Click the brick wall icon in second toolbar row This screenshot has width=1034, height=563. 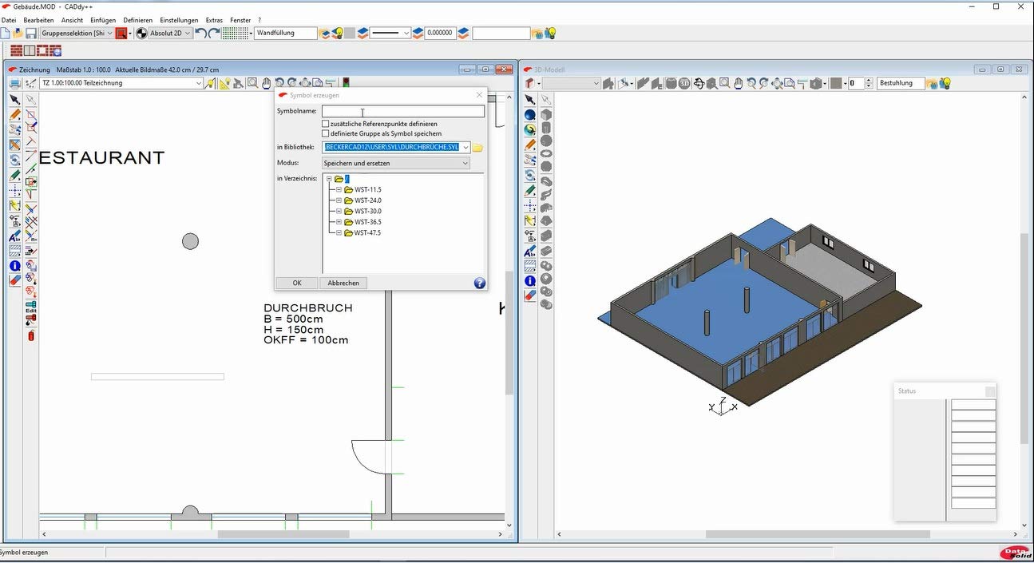(x=16, y=50)
